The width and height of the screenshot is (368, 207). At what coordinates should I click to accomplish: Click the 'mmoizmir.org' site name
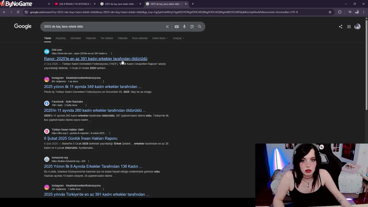click(x=60, y=158)
